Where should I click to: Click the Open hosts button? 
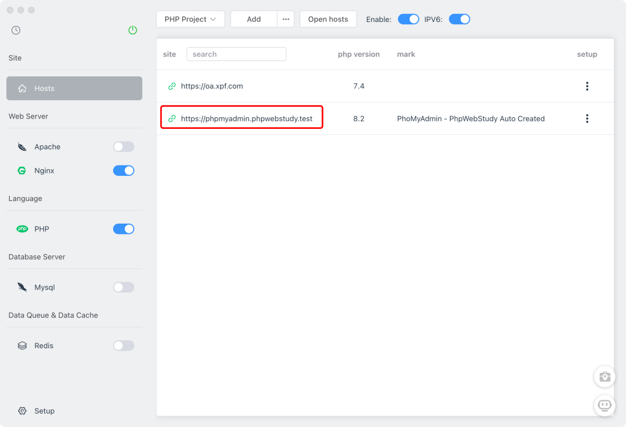pyautogui.click(x=328, y=19)
